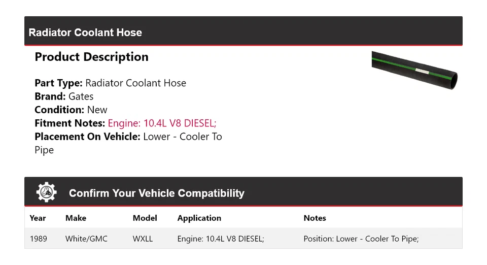Viewport: 487px width, 265px height.
Task: Click the Radiator Coolant Hose title bar
Action: point(85,32)
